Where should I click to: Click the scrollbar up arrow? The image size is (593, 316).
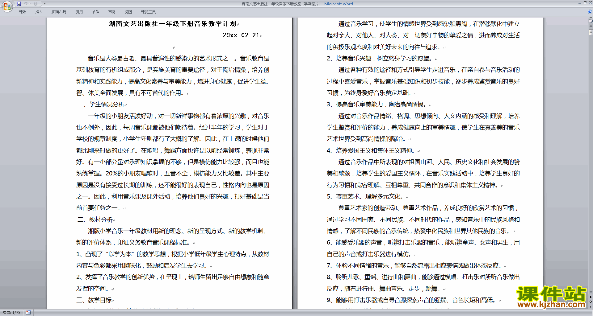point(591,26)
